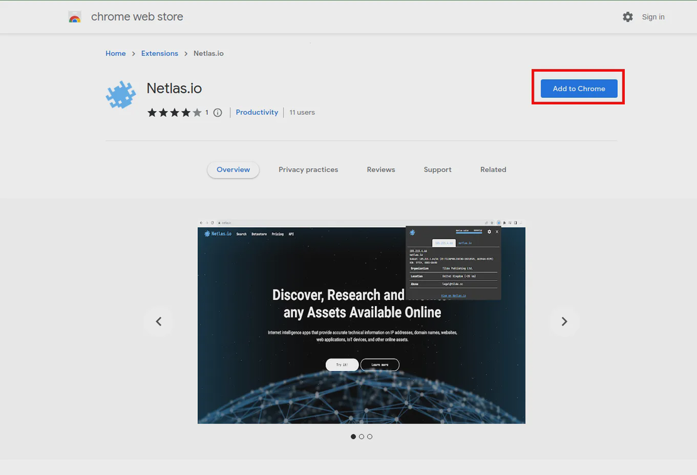This screenshot has height=475, width=697.
Task: Show the next screenshot with right arrow
Action: coord(564,321)
